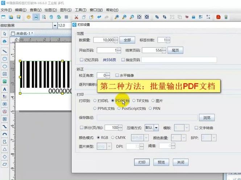Click the fit-to-window expand arrows icon
The image size is (241, 180).
[139, 17]
